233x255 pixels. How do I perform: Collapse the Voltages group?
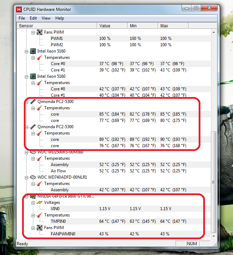(x=33, y=203)
